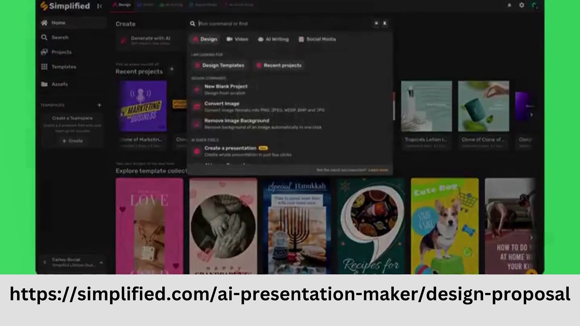Screen dimensions: 580x326
Task: Open the Clone of Clone project thumbnail
Action: pyautogui.click(x=483, y=106)
